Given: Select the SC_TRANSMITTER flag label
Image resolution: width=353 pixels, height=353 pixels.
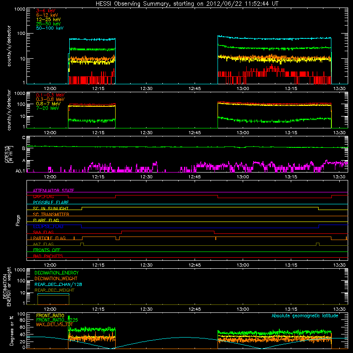Looking at the screenshot, I should click(x=51, y=214).
